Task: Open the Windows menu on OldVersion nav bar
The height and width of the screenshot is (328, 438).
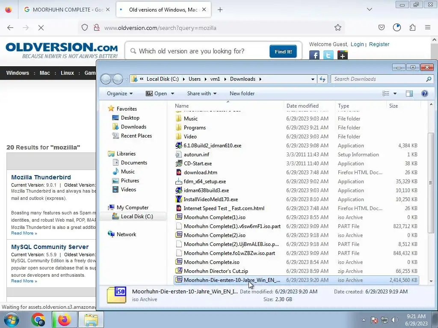Action: 18,73
